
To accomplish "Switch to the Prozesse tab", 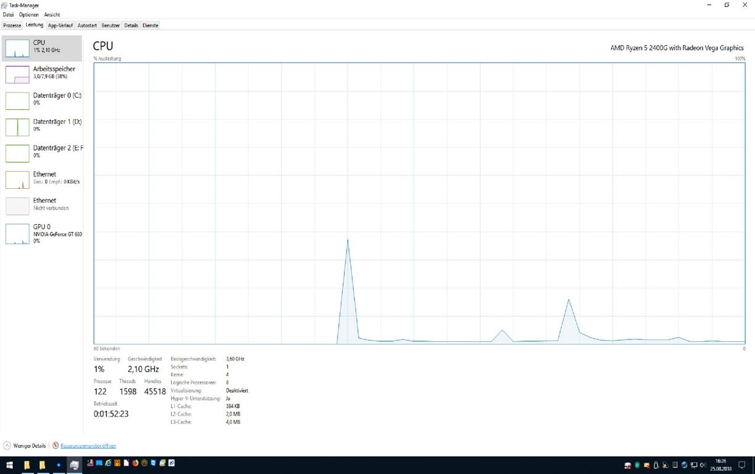I will coord(12,25).
